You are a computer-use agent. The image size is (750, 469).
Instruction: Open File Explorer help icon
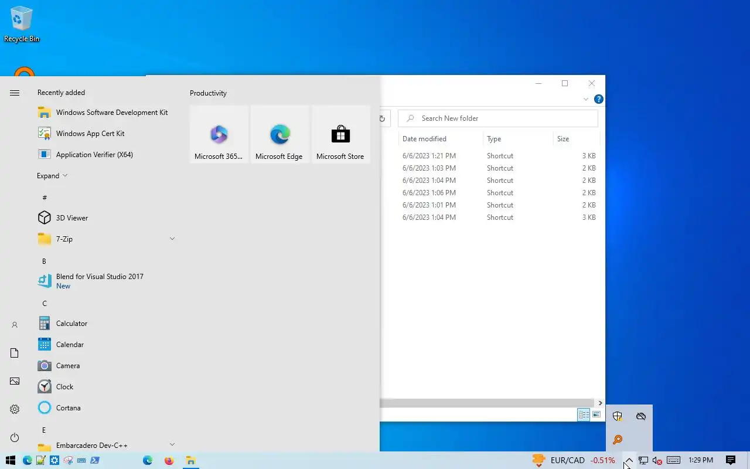coord(598,99)
